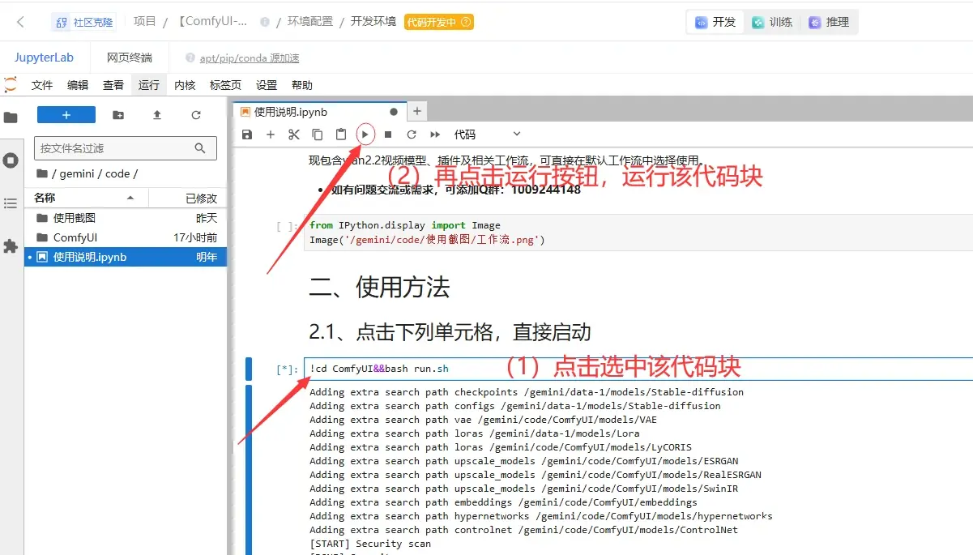Click the 社区克隆 badge
Viewport: 973px width, 555px height.
coord(84,22)
